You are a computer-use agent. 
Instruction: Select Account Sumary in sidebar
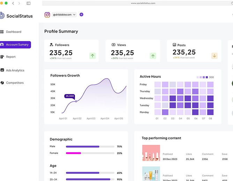click(15, 45)
